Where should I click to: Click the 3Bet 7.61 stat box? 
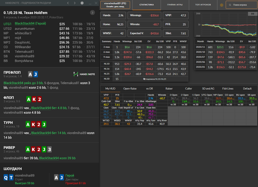pos(175,33)
